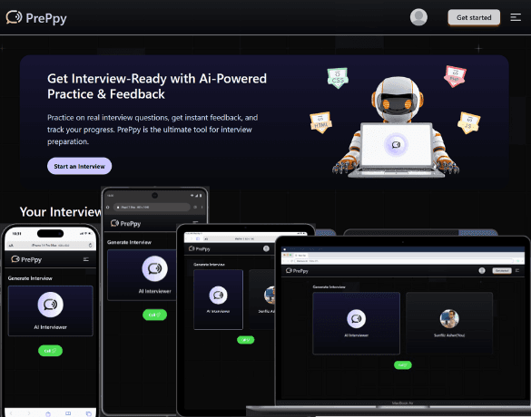Click the AI Interviewer icon in iPhone mockup
531x417 pixels.
click(x=50, y=305)
